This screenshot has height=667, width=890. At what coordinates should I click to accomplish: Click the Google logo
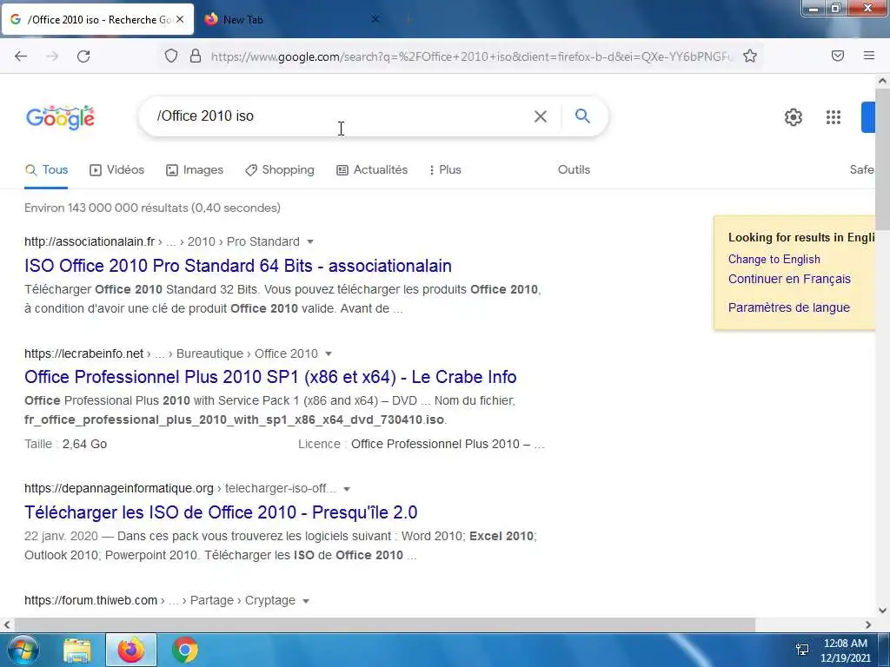(x=60, y=117)
